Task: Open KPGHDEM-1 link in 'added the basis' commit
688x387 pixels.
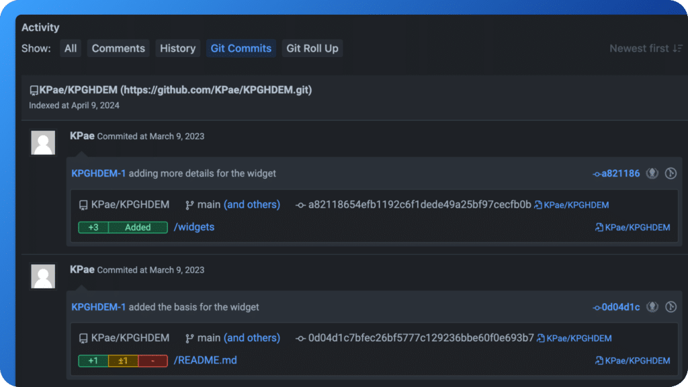Action: coord(98,307)
